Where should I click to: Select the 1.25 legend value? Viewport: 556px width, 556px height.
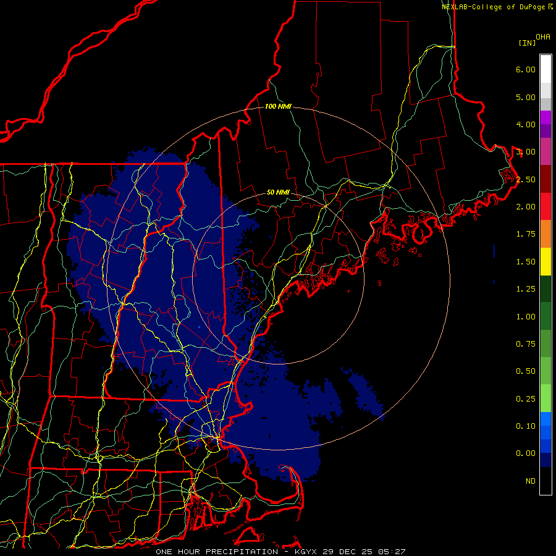(x=526, y=289)
